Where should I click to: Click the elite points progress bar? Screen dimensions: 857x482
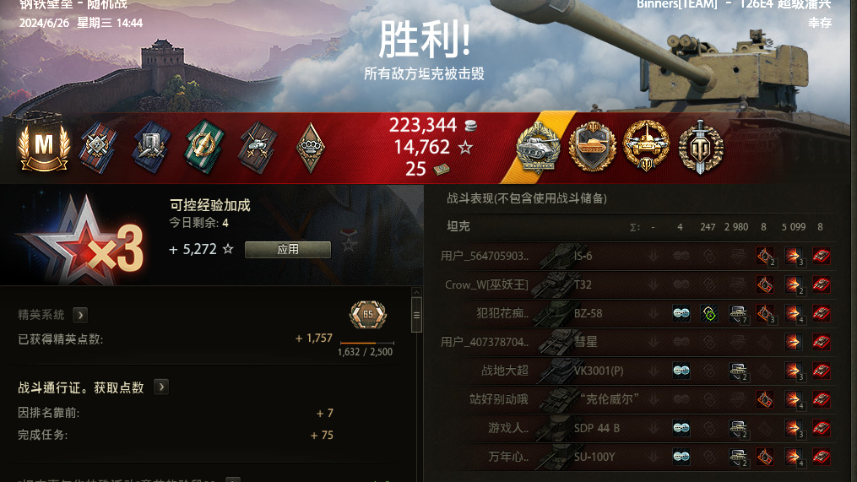(x=366, y=344)
